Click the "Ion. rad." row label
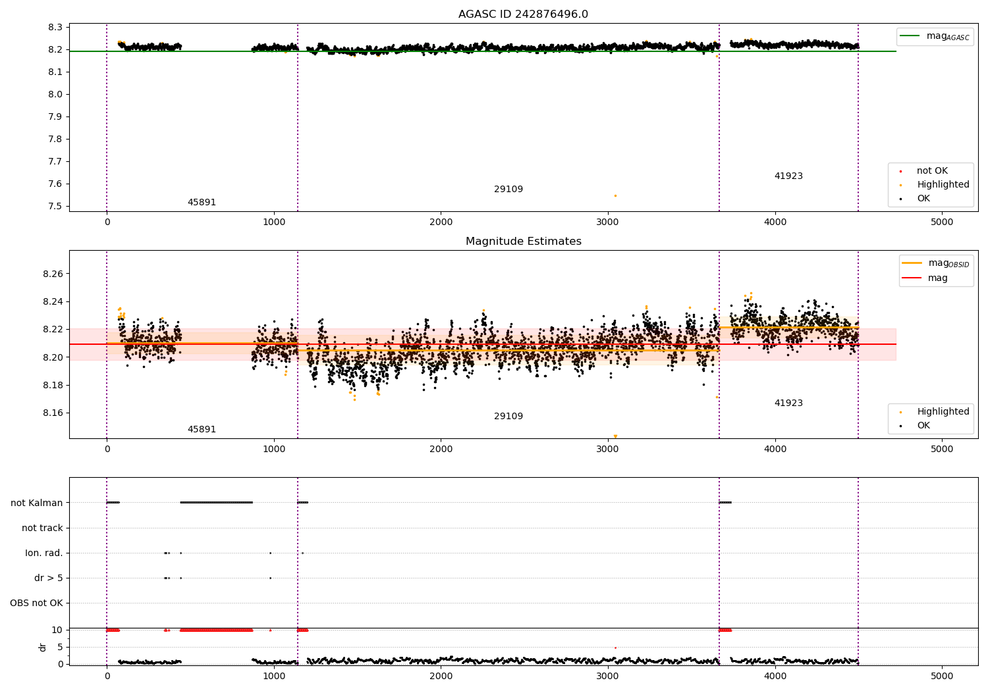The height and width of the screenshot is (691, 988). coord(44,553)
